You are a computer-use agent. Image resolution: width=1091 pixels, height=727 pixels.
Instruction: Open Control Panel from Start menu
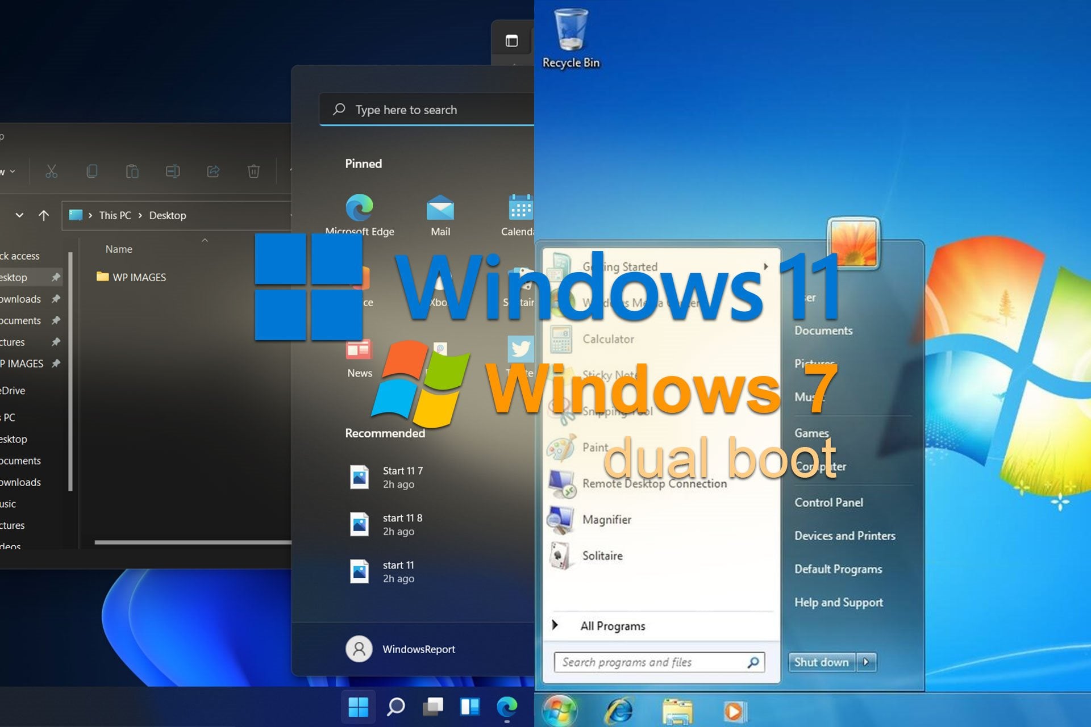(x=828, y=502)
